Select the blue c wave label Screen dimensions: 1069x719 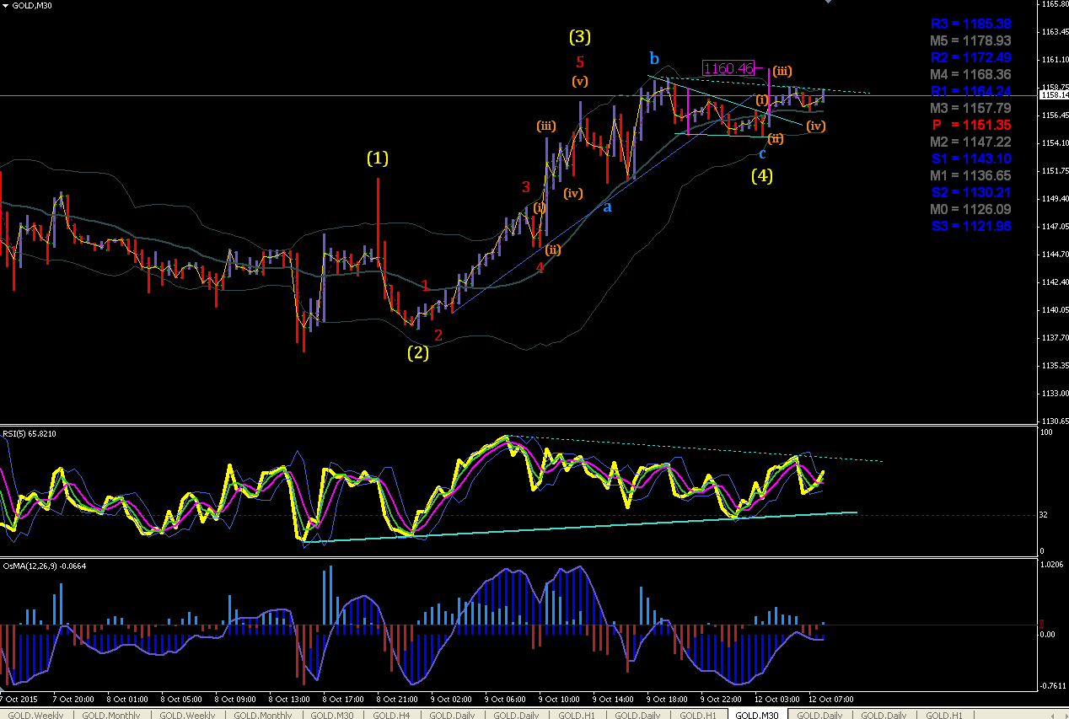[x=762, y=153]
